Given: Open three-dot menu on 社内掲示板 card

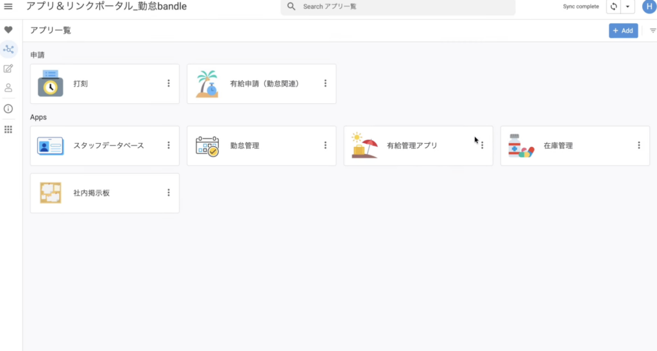Looking at the screenshot, I should click(x=169, y=193).
